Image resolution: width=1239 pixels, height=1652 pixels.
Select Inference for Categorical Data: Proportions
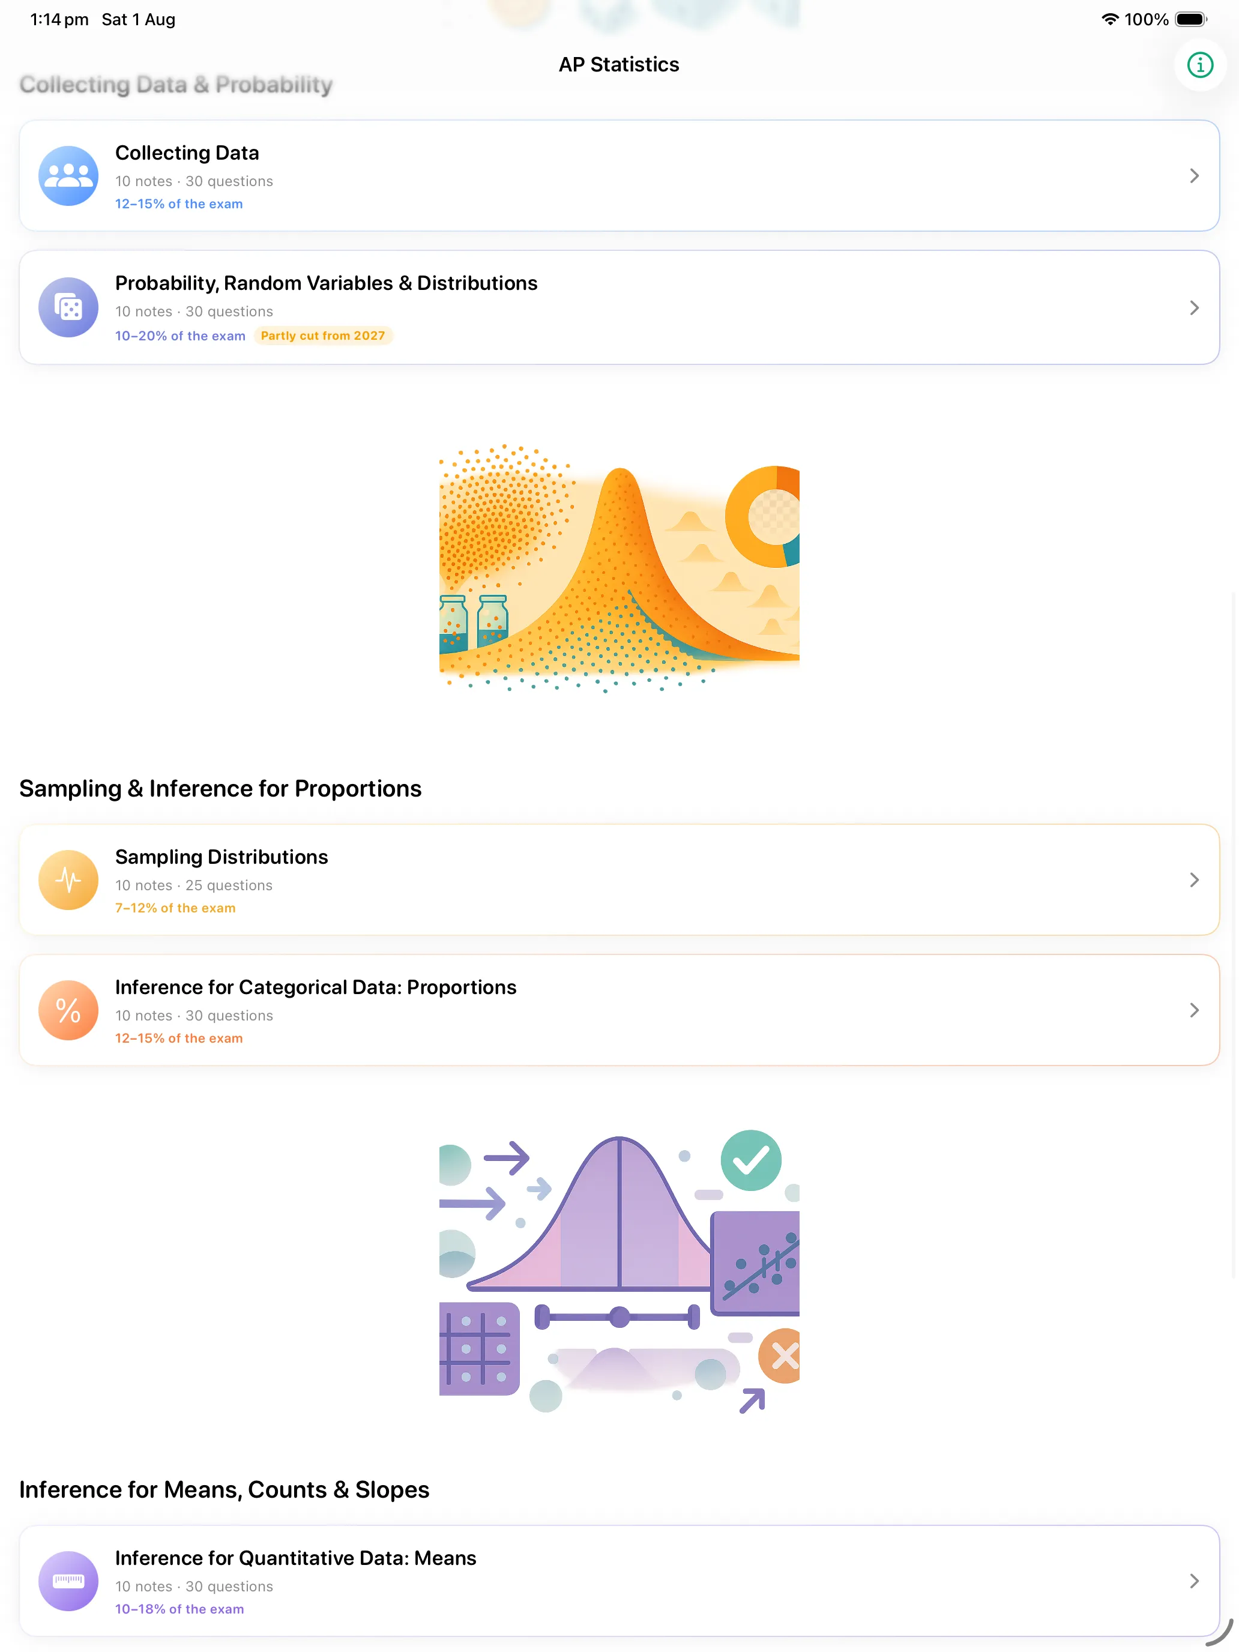tap(316, 987)
